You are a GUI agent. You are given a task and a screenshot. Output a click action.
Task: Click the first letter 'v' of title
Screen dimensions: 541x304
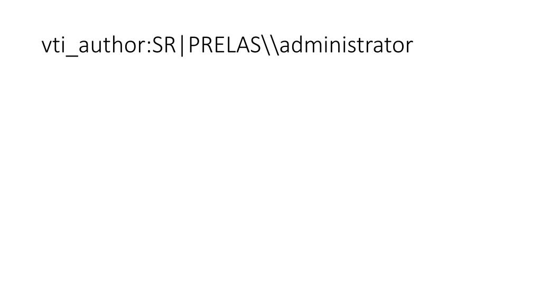point(46,47)
